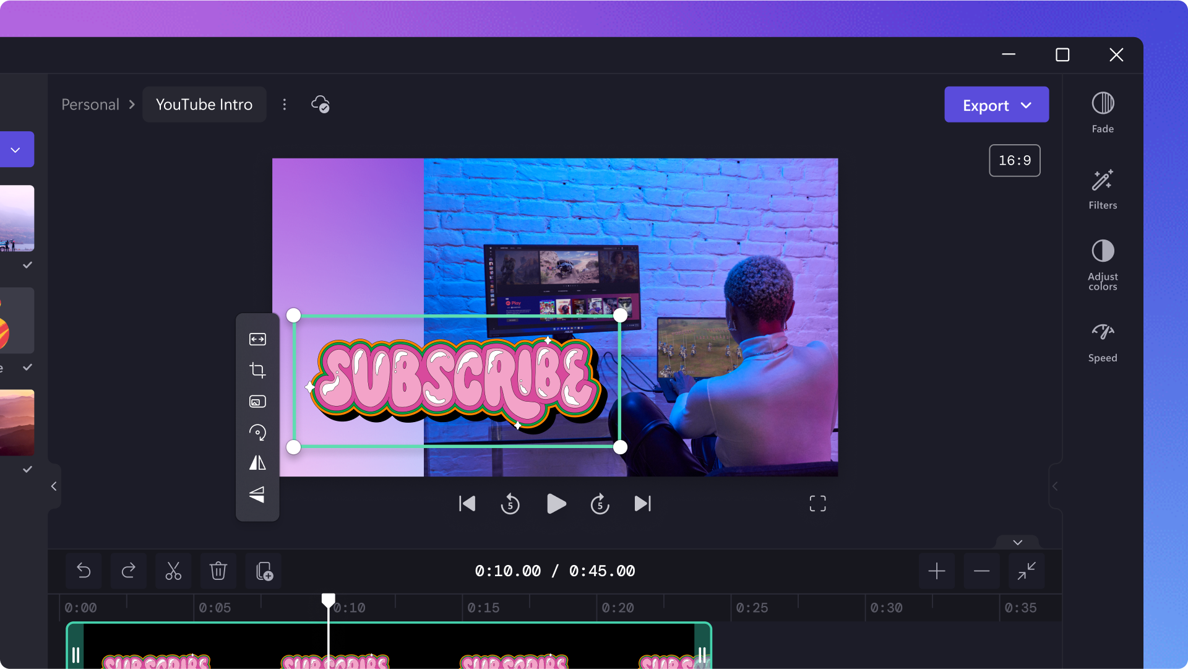Select the YouTube Intro project title

(x=204, y=103)
